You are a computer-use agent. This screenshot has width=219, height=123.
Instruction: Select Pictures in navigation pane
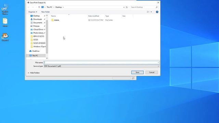coord(36,26)
